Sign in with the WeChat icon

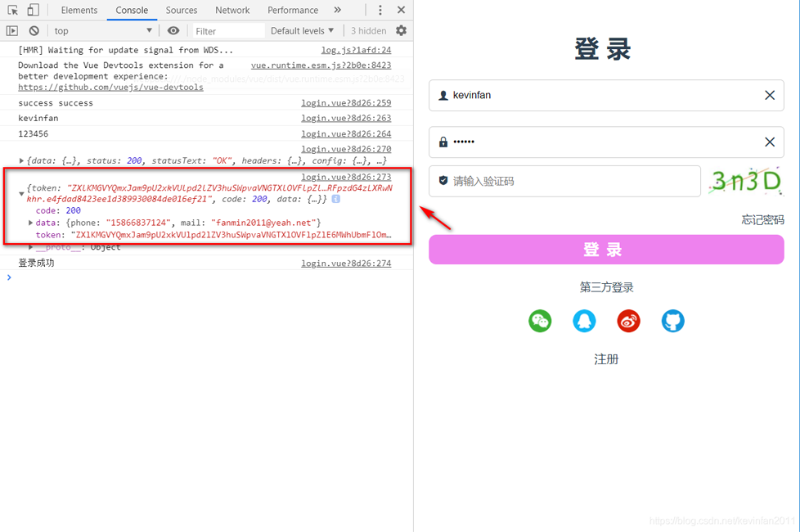click(x=540, y=321)
